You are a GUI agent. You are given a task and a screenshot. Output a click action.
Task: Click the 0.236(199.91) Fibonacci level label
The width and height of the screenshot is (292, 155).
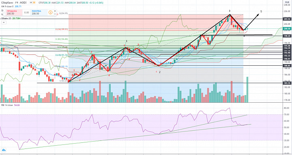coord(62,29)
